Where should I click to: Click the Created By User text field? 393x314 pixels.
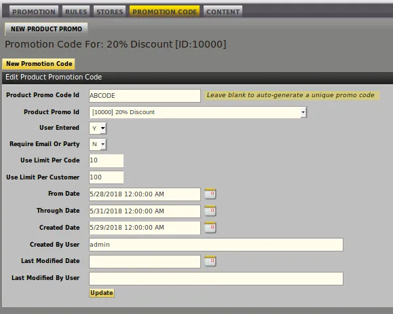coord(216,245)
